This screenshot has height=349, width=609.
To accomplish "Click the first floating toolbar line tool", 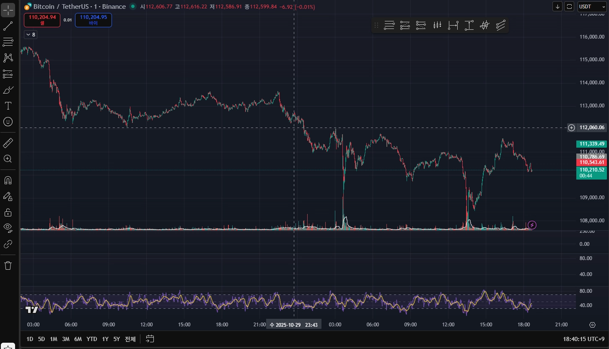I will click(x=389, y=26).
